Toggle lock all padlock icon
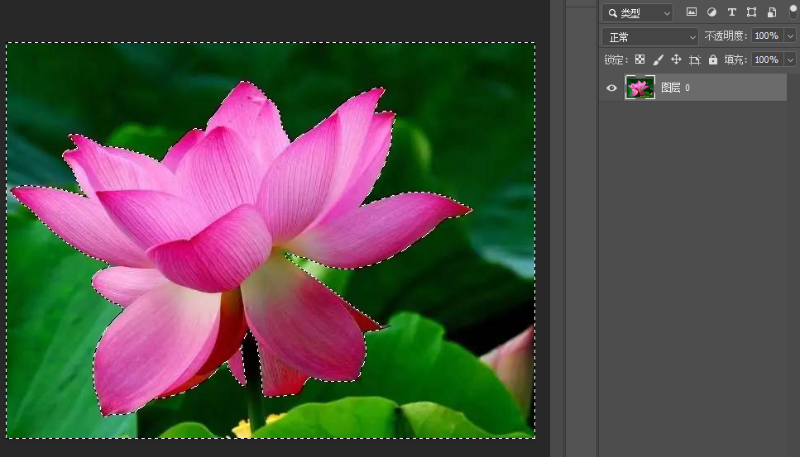 click(713, 60)
